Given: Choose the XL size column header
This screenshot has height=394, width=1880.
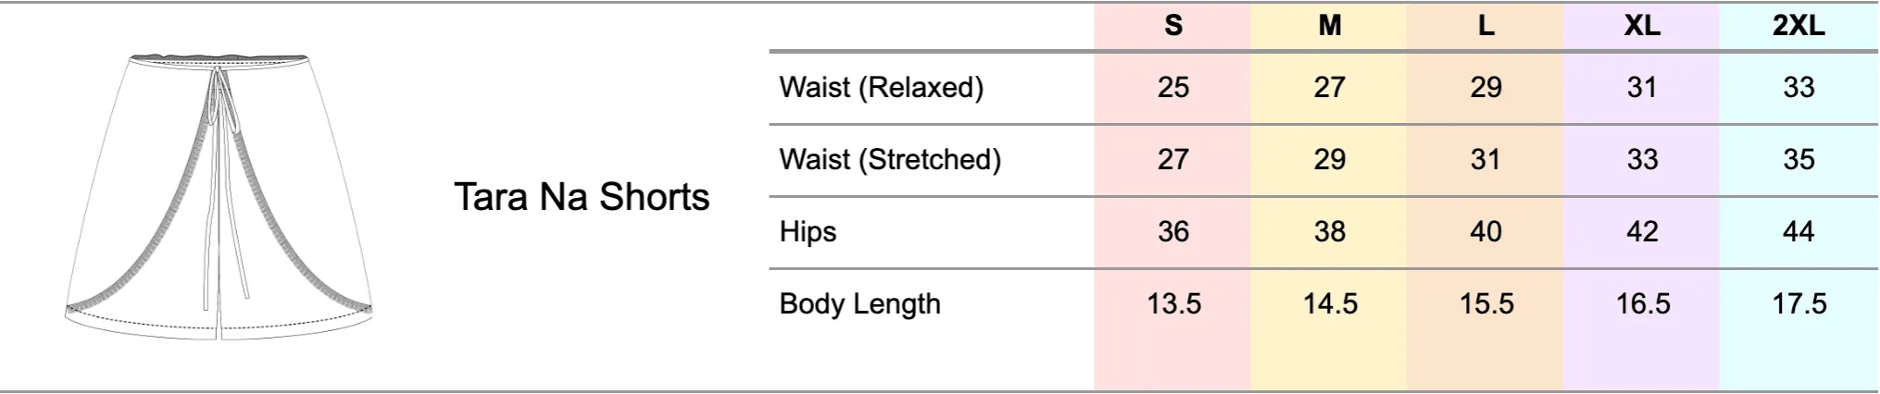Looking at the screenshot, I should tap(1642, 26).
